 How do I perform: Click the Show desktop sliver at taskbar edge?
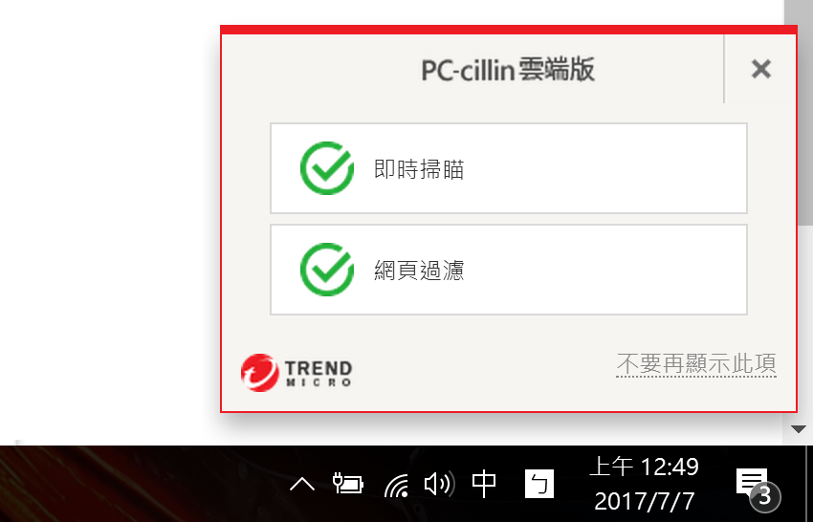tap(809, 484)
